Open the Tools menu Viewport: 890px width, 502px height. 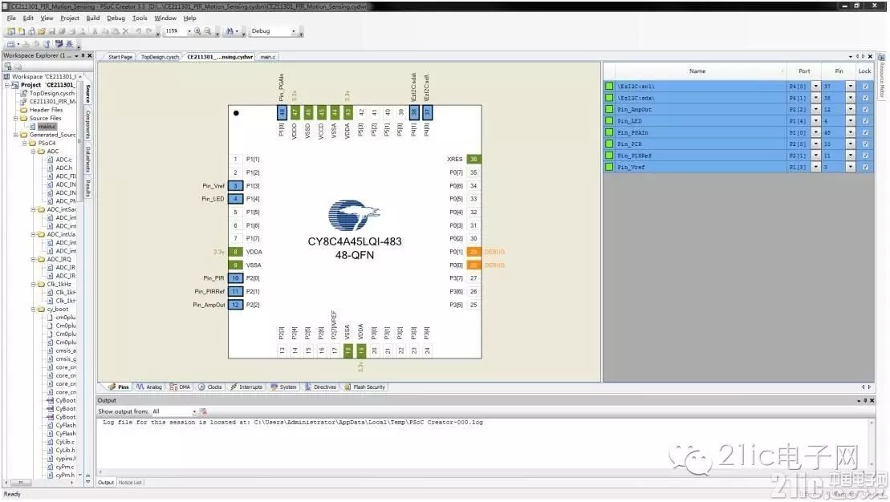click(x=140, y=18)
